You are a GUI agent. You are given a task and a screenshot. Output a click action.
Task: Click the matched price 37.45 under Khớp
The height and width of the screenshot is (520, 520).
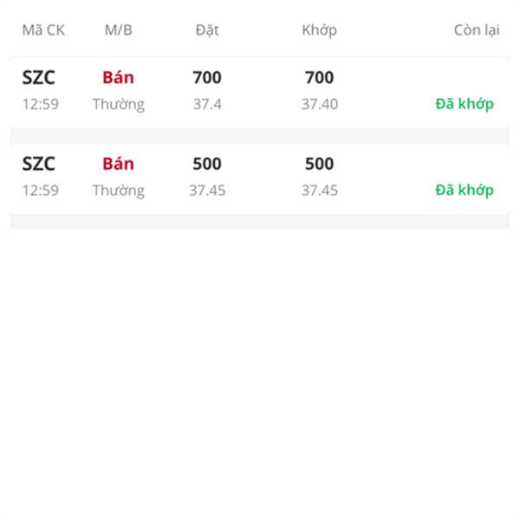(319, 191)
